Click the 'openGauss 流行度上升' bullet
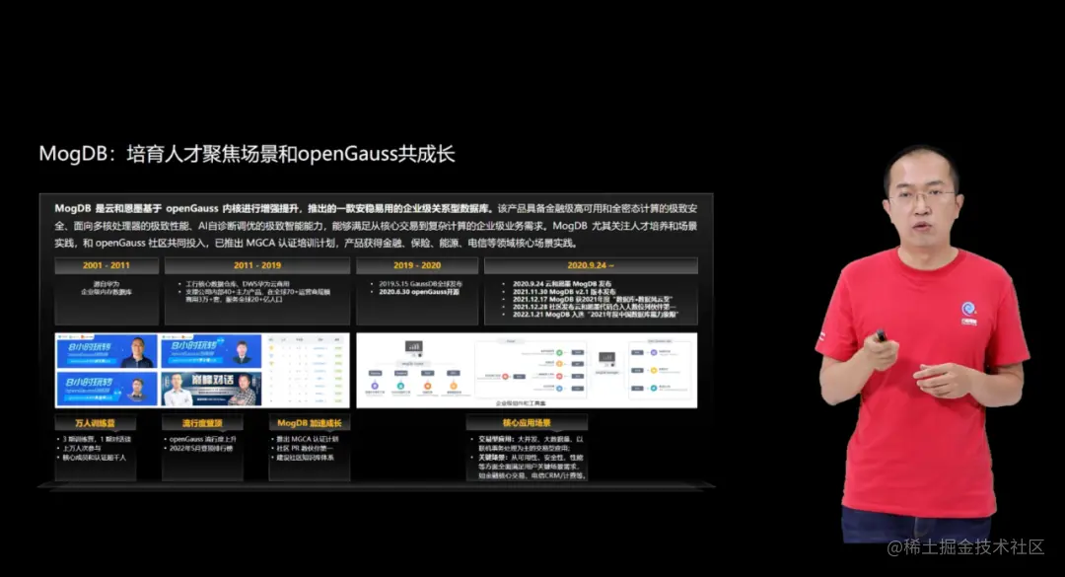 (x=203, y=439)
